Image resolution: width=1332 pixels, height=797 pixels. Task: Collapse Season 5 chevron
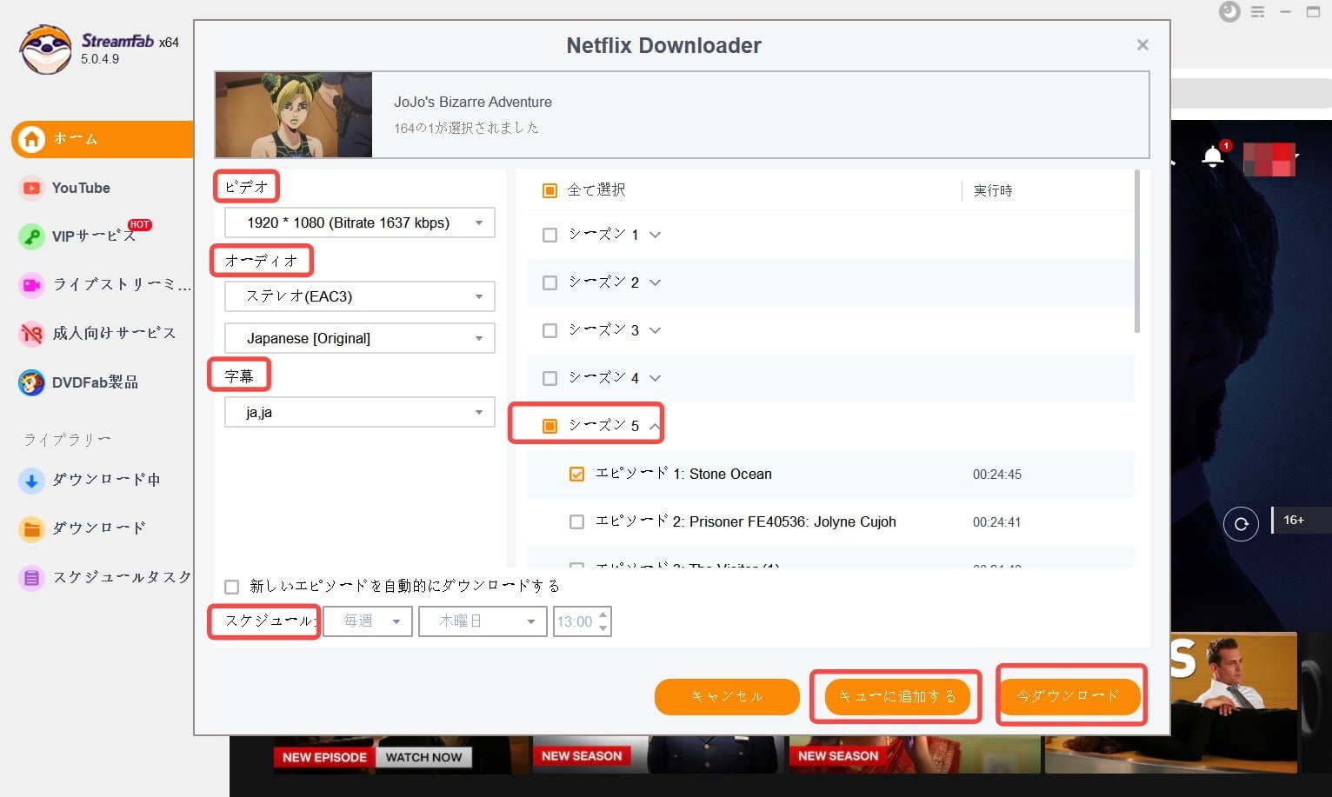pos(655,426)
